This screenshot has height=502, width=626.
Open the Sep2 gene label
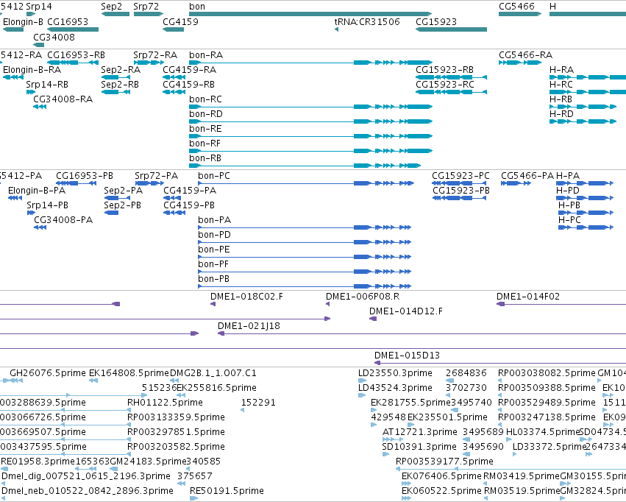[x=111, y=7]
